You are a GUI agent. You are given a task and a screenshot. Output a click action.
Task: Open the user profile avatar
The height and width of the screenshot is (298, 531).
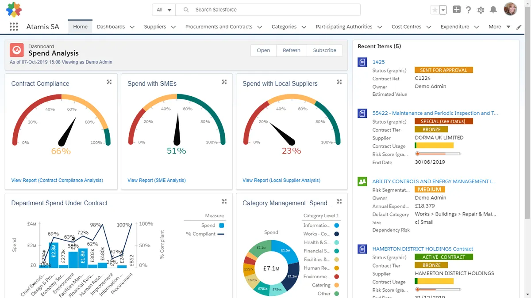[510, 9]
